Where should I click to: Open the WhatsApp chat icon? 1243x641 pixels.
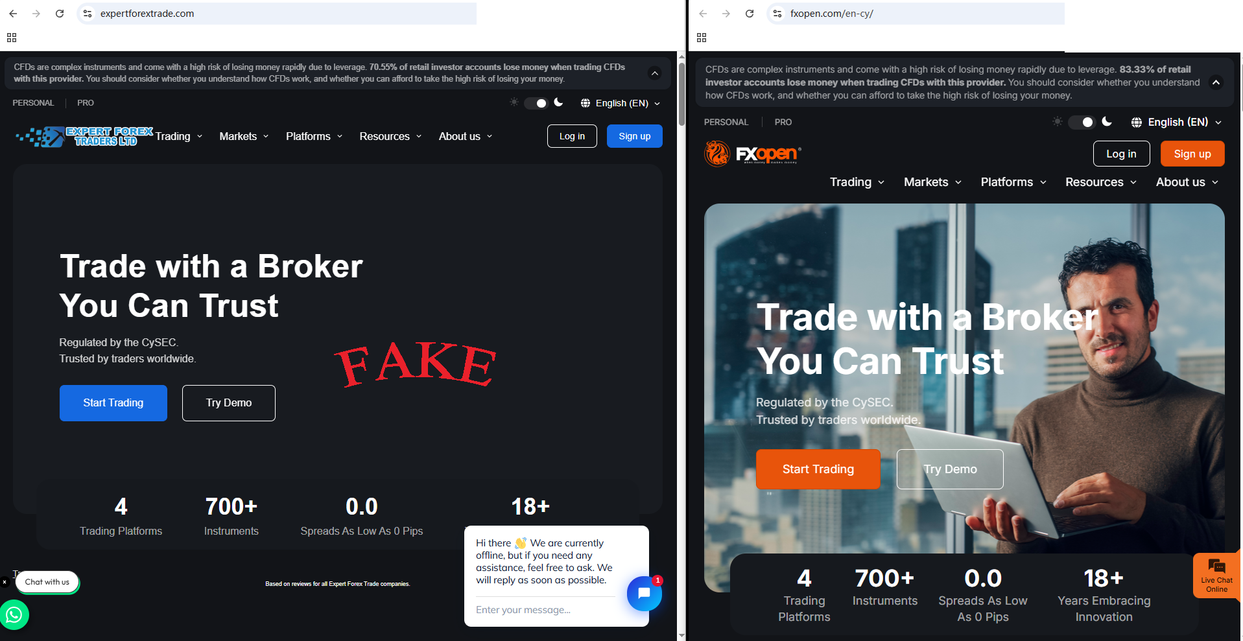pos(14,614)
